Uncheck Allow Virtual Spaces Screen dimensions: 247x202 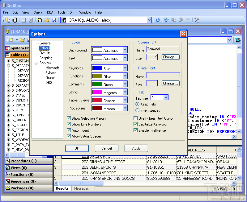(69, 136)
